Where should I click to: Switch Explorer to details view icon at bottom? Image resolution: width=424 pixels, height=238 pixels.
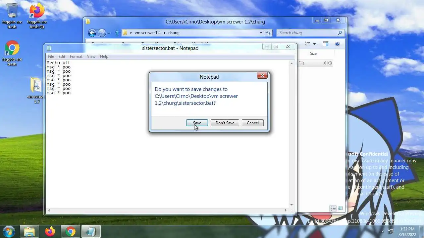(x=333, y=208)
